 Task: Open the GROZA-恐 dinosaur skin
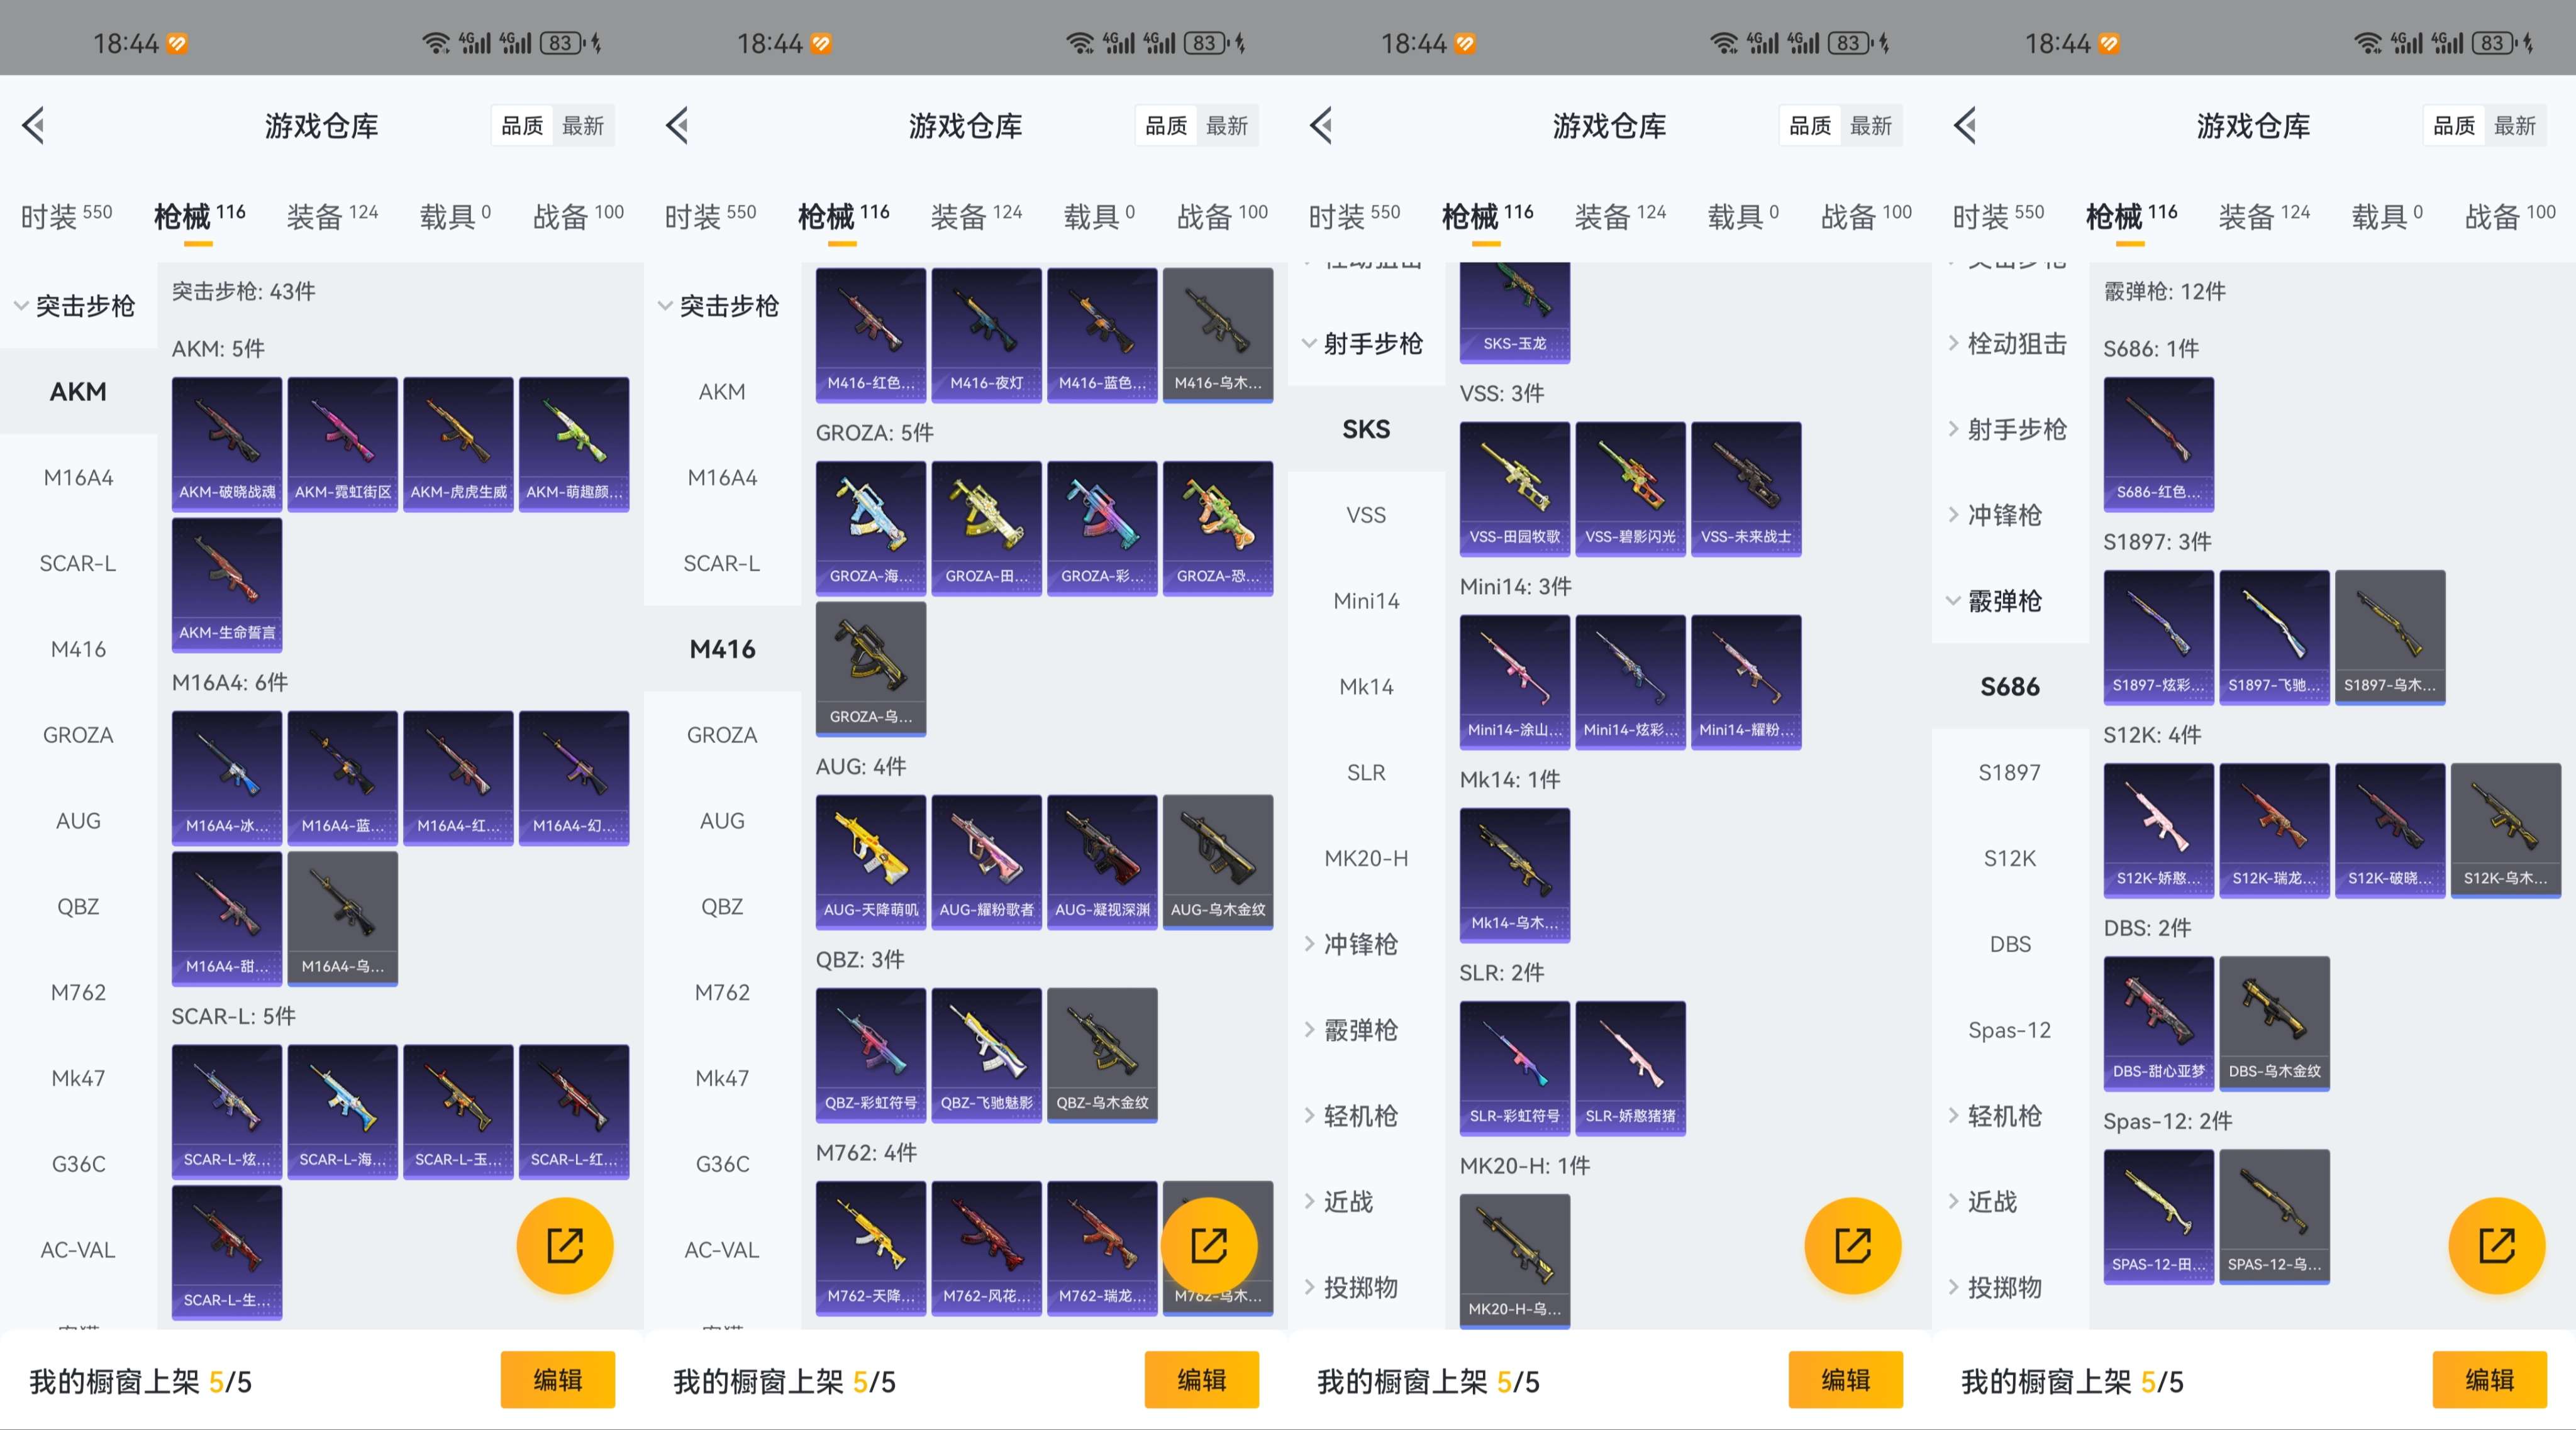pyautogui.click(x=1218, y=527)
